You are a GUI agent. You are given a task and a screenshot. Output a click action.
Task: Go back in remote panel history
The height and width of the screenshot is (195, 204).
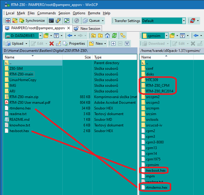(196, 35)
